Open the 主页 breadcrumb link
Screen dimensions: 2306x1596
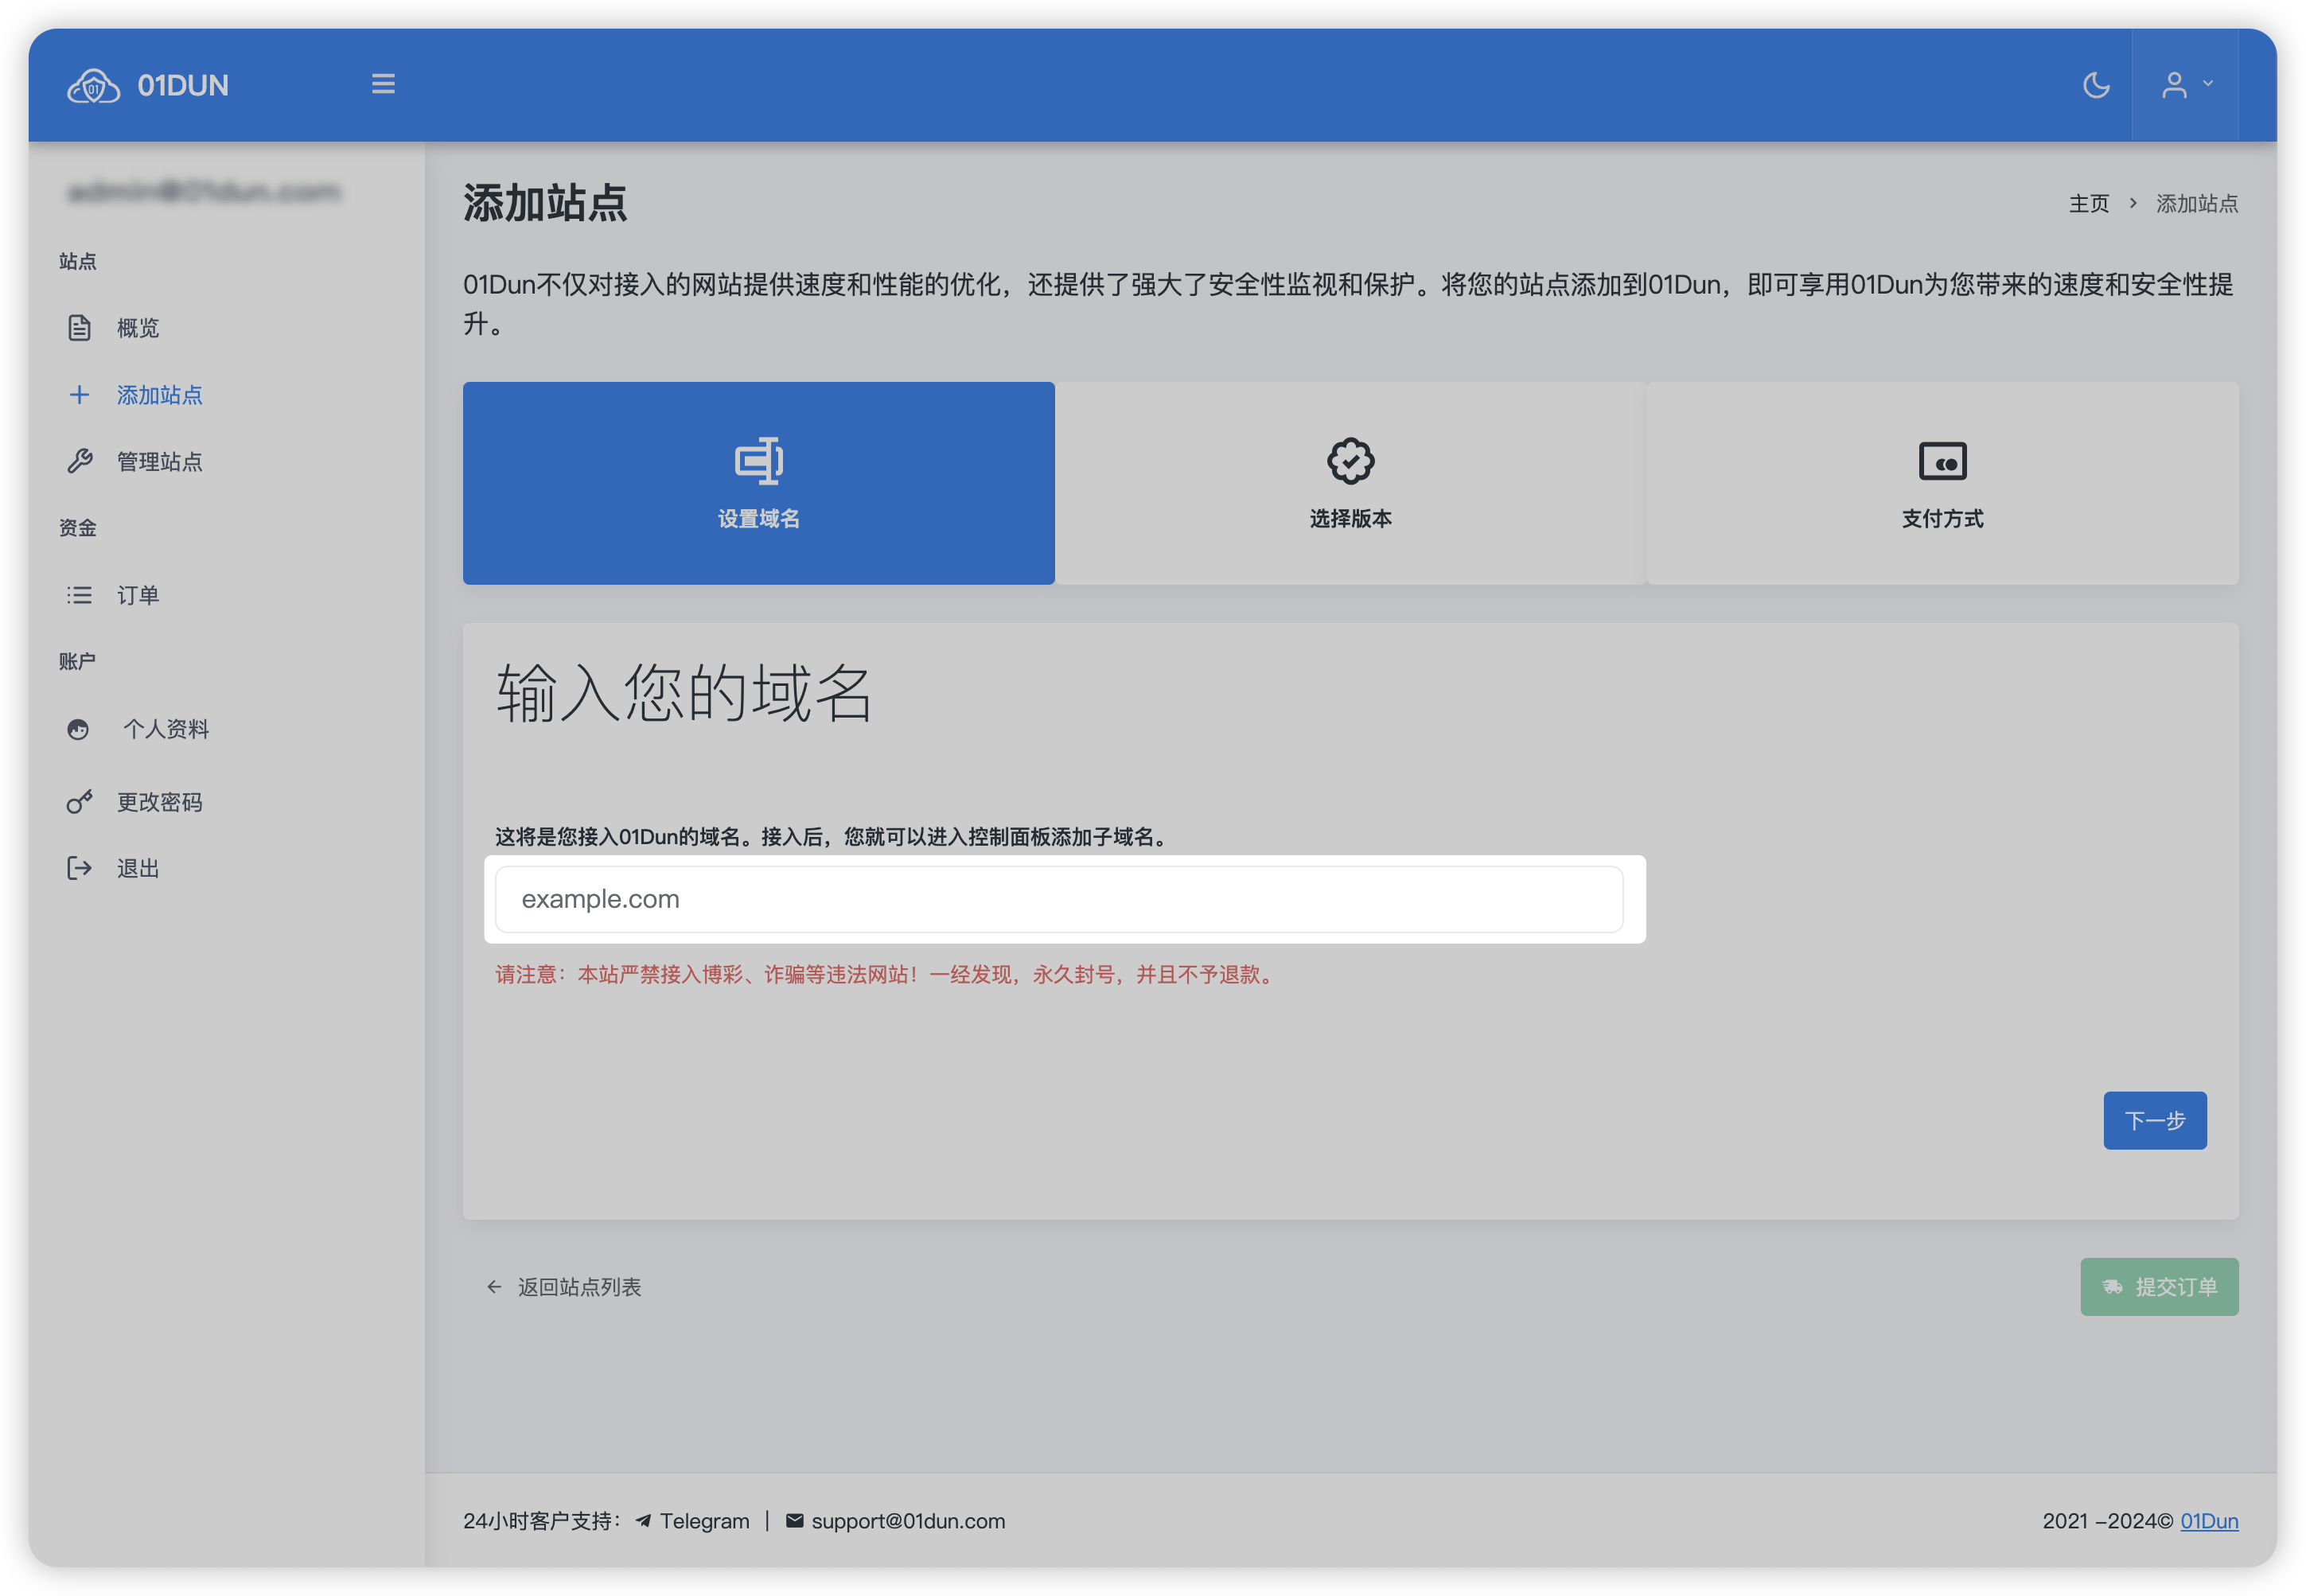[x=2089, y=203]
